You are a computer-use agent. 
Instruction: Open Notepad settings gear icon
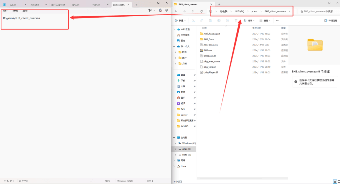pyautogui.click(x=167, y=10)
